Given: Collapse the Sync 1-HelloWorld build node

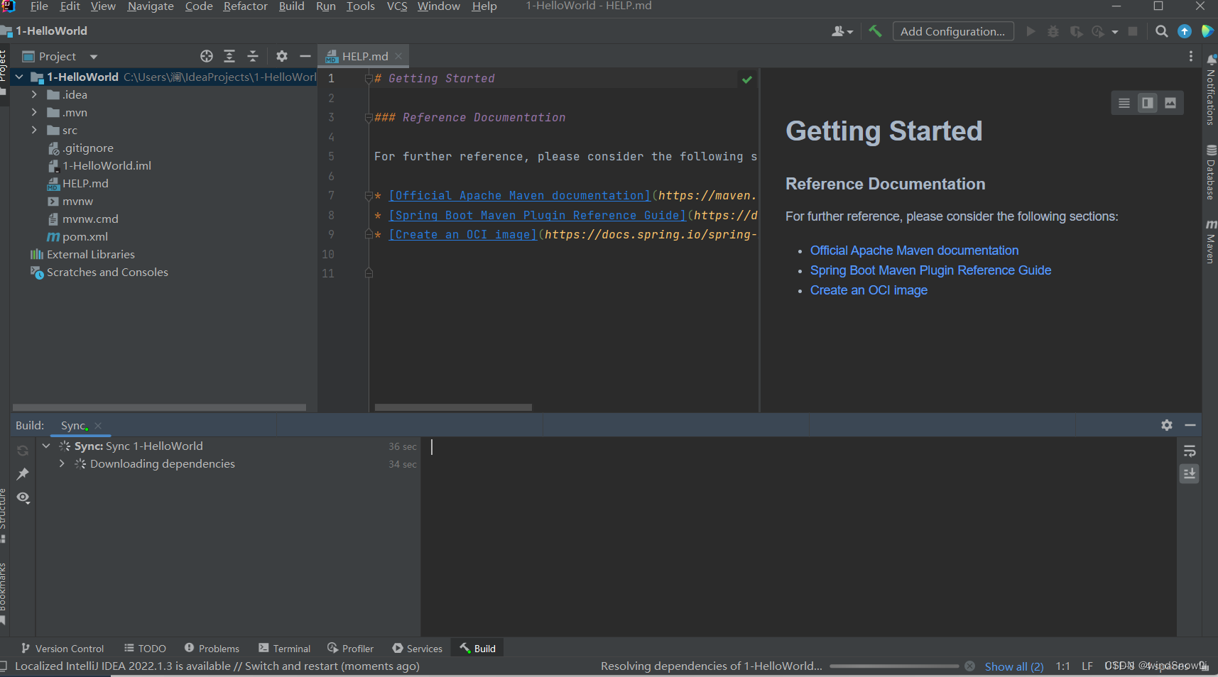Looking at the screenshot, I should [x=46, y=446].
